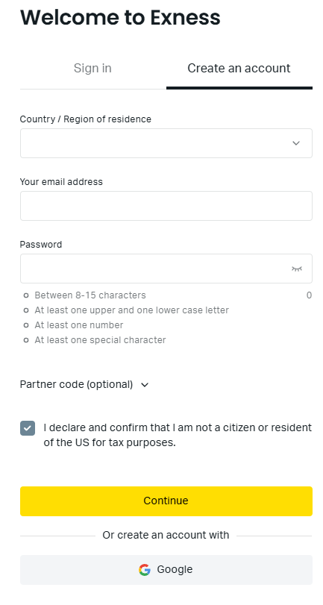323x605 pixels.
Task: Click the bullet beside 'At least one special character'
Action: pyautogui.click(x=26, y=340)
